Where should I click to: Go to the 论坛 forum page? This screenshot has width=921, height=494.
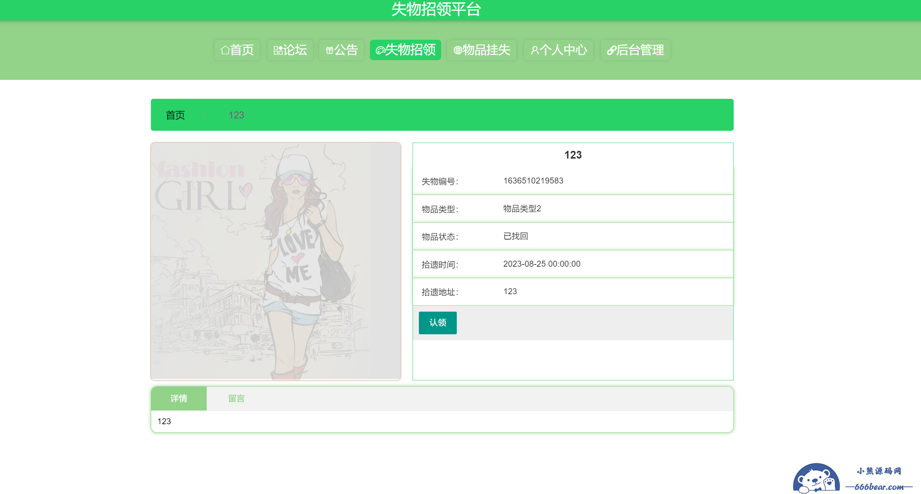pyautogui.click(x=290, y=50)
